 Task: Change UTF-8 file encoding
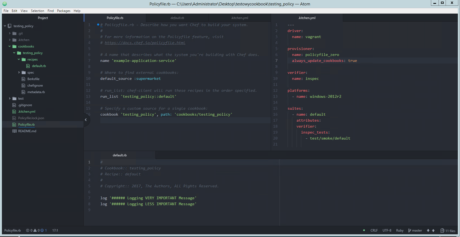coord(387,230)
